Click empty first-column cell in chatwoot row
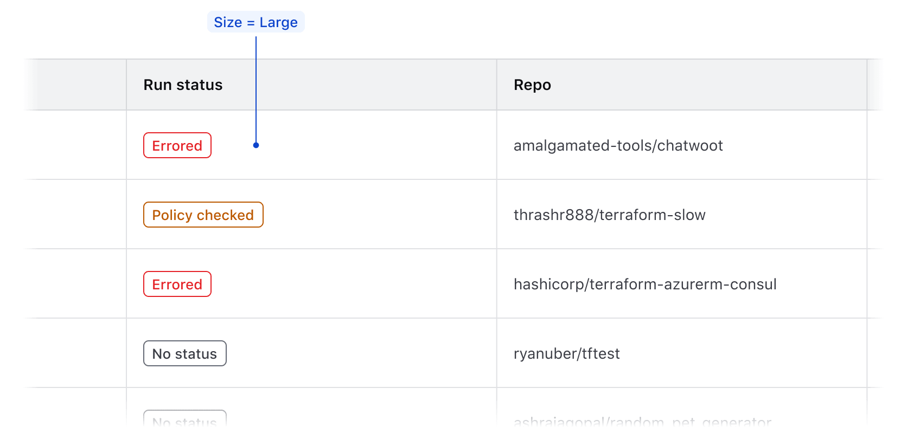This screenshot has width=907, height=427. tap(76, 146)
